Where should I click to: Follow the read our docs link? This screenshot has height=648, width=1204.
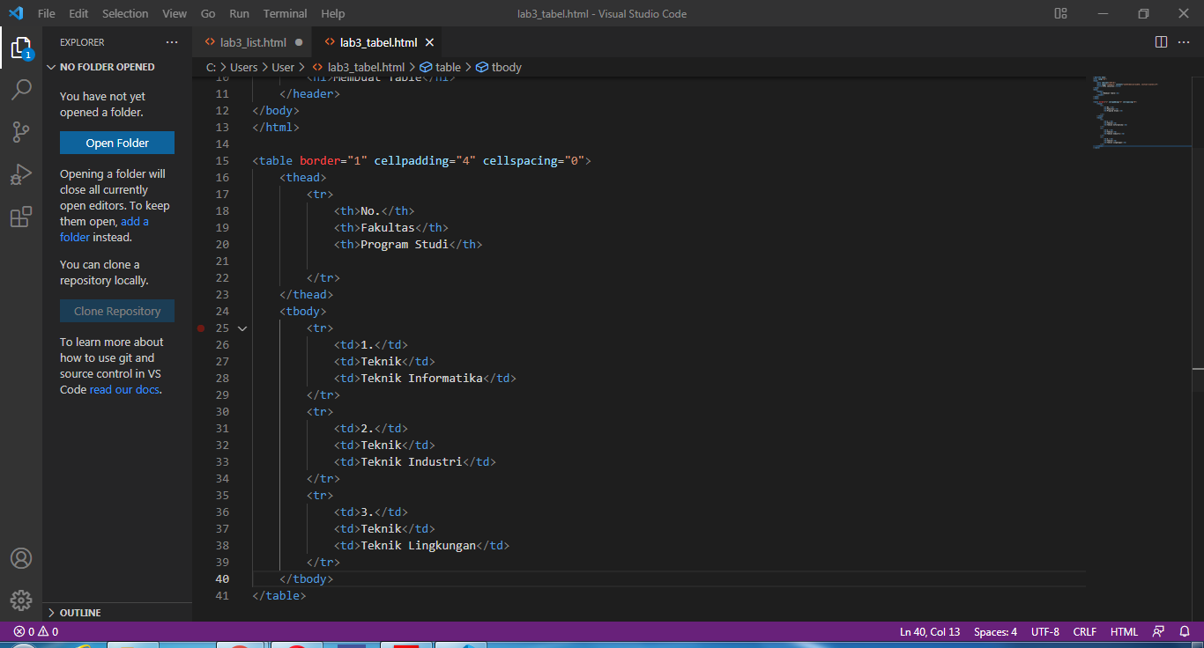pyautogui.click(x=123, y=389)
